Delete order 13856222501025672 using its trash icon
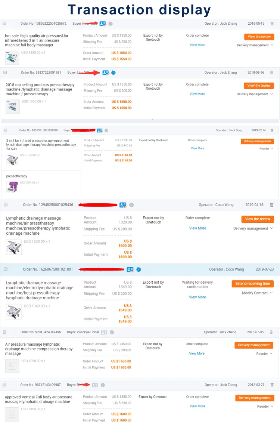Viewport: 280px width, 432px height. (x=272, y=24)
